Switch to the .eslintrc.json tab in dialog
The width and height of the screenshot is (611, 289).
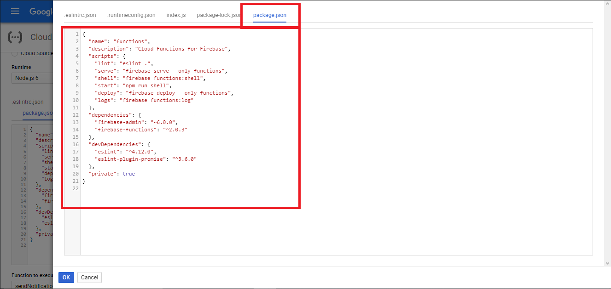click(80, 15)
